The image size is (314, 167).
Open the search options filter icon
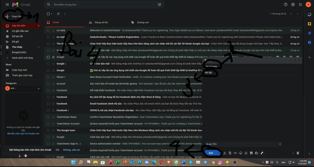point(159,4)
